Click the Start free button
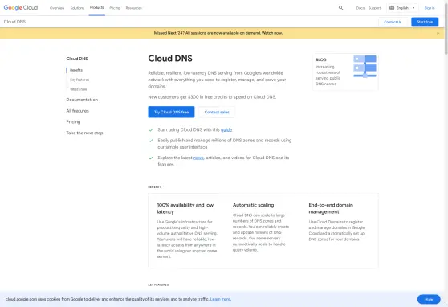448x307 pixels. click(x=425, y=22)
